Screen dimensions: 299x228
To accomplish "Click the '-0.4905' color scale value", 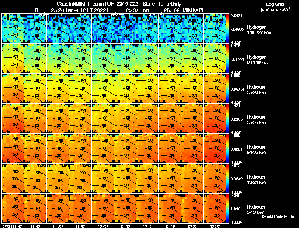I will point(237,29).
